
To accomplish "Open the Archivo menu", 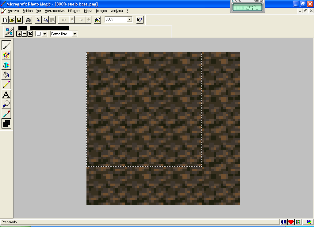I will (13, 11).
